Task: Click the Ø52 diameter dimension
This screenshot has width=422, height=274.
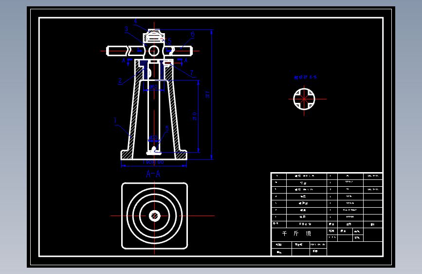Action: pos(153,87)
